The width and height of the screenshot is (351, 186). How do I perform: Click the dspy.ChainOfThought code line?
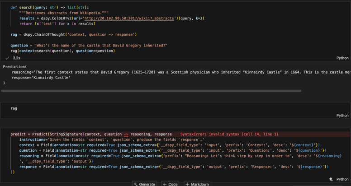click(73, 35)
